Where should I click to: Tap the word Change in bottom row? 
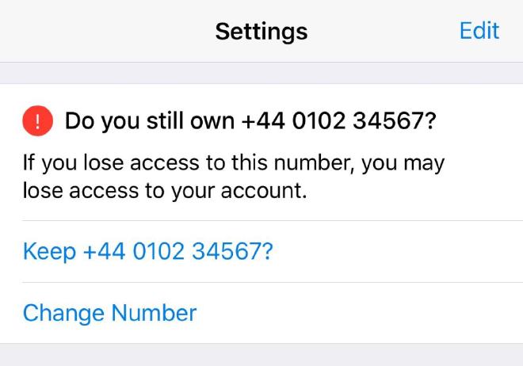pyautogui.click(x=63, y=314)
